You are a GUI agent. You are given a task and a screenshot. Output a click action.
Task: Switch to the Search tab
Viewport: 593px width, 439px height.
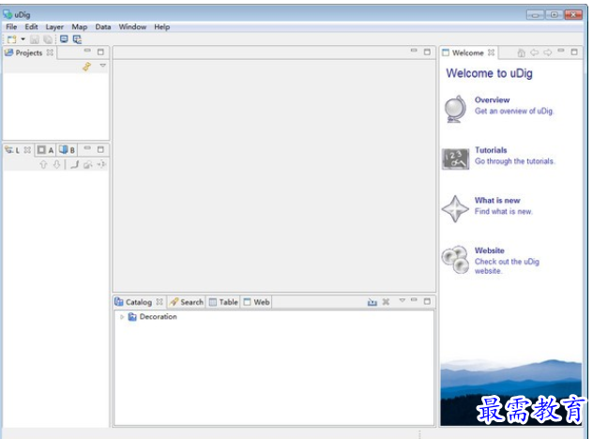(187, 302)
